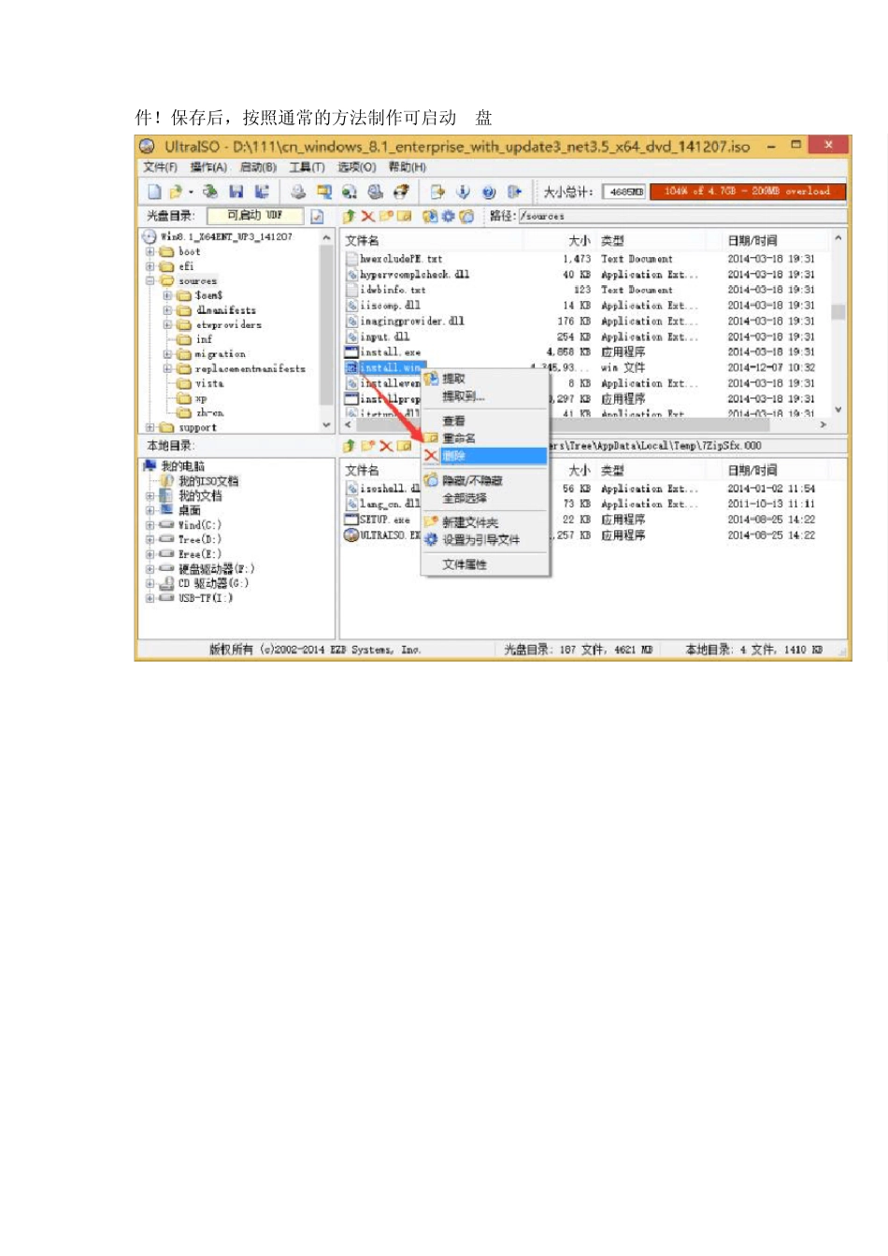This screenshot has width=888, height=1256.
Task: Expand the boot folder tree node
Action: [x=150, y=251]
